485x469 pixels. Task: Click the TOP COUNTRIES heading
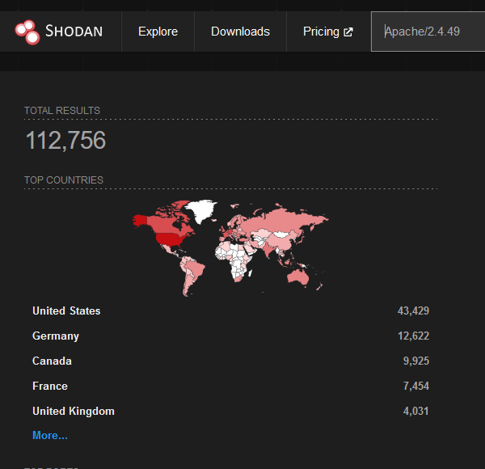[64, 180]
